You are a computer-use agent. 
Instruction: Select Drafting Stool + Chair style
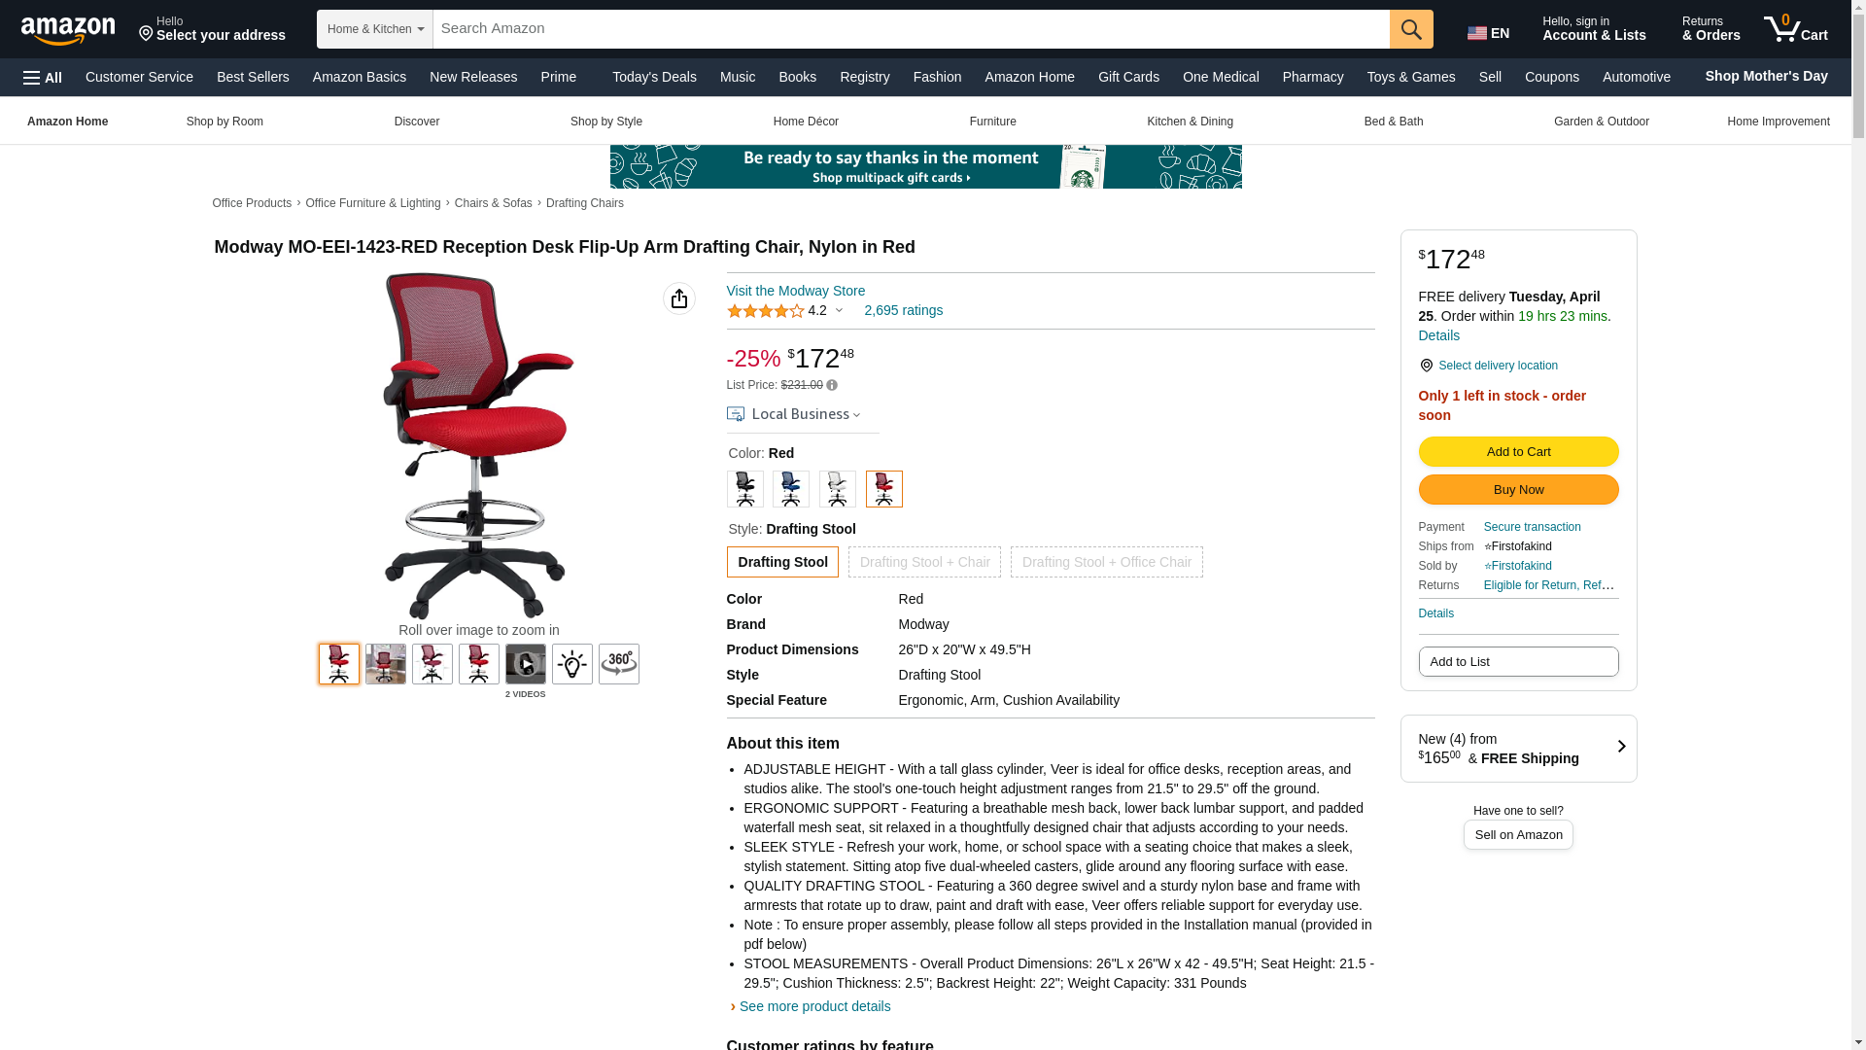(x=924, y=562)
